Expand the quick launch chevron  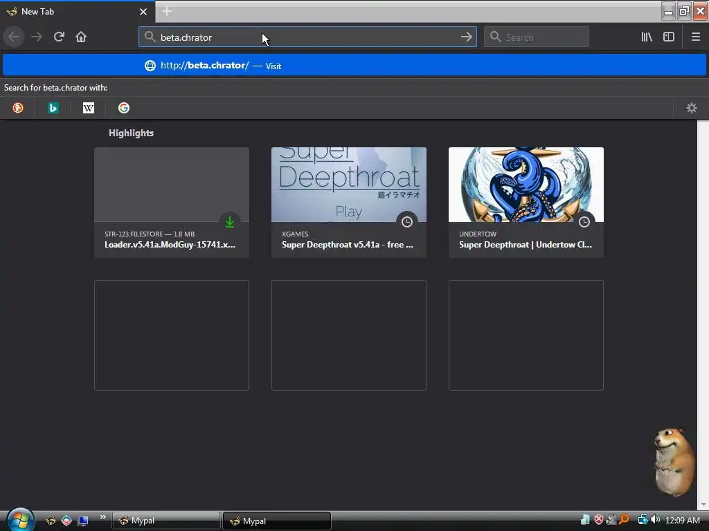[x=102, y=517]
